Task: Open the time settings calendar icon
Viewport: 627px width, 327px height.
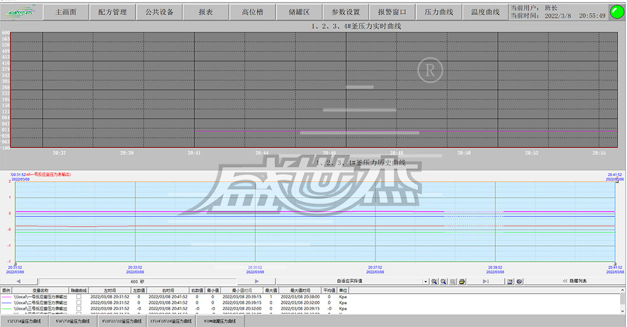Action: click(510, 282)
